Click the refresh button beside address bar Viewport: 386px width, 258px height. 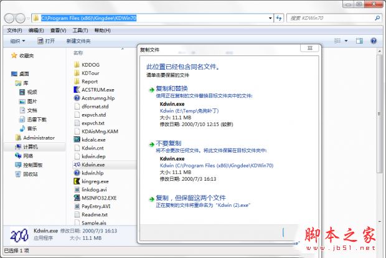tap(279, 18)
